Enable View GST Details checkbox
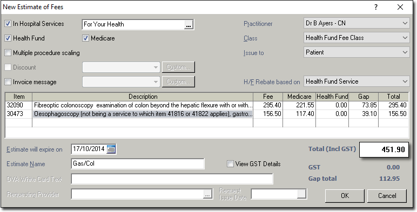The height and width of the screenshot is (212, 417). (x=230, y=164)
